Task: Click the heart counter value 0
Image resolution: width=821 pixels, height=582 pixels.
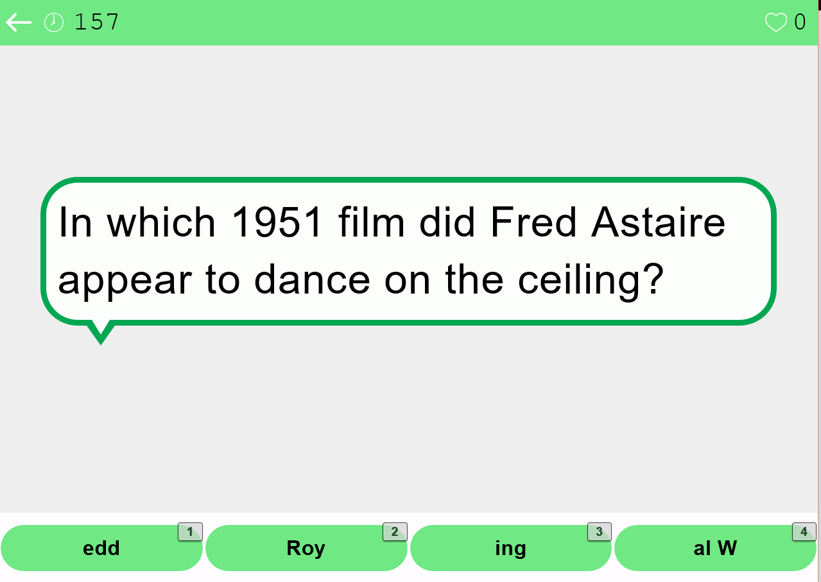Action: coord(800,23)
